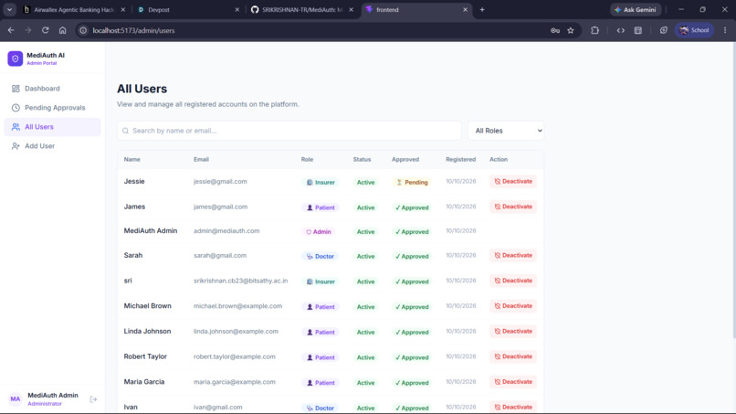
Task: Open the tab search dropdown arrow
Action: point(9,9)
